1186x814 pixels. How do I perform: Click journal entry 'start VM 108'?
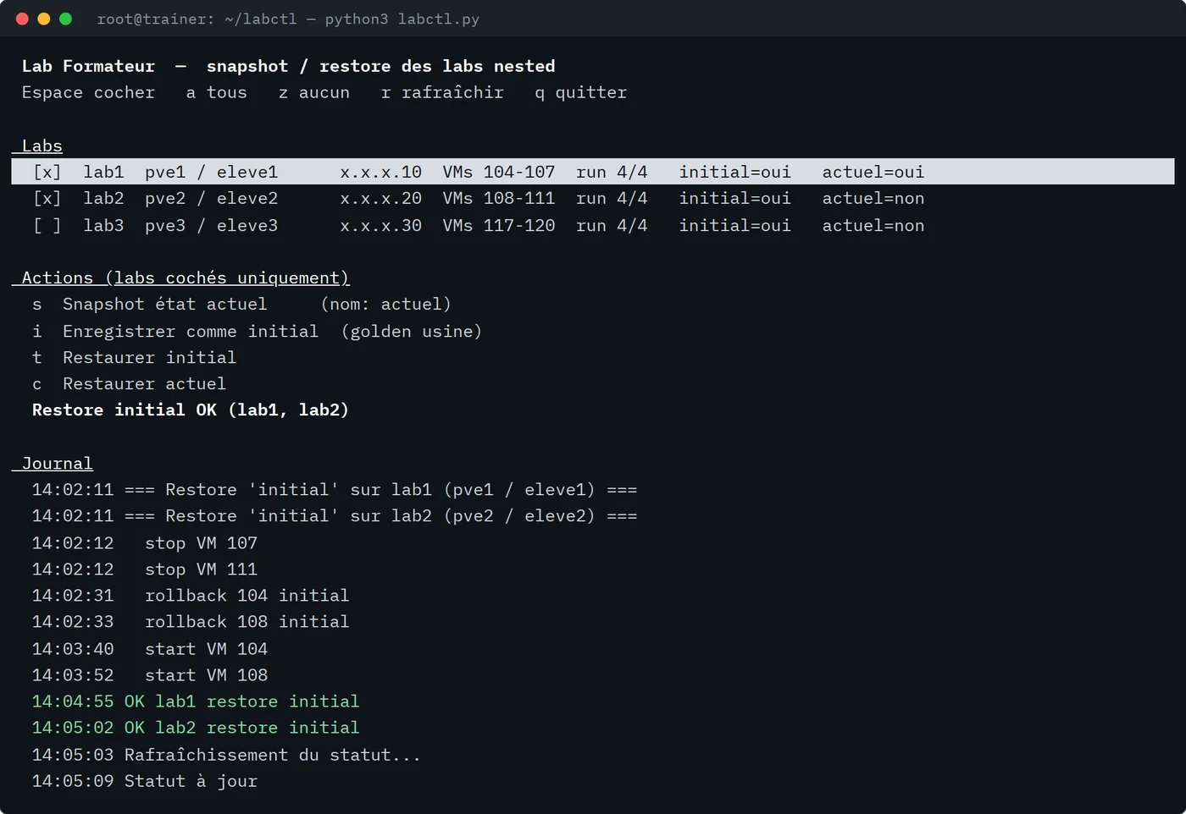[x=150, y=674]
